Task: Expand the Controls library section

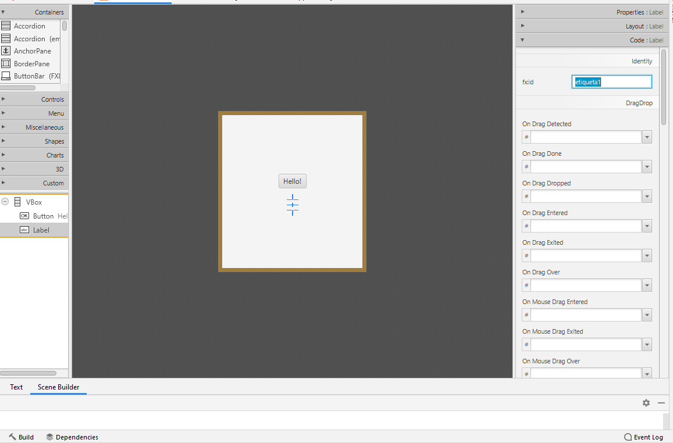Action: pyautogui.click(x=34, y=99)
